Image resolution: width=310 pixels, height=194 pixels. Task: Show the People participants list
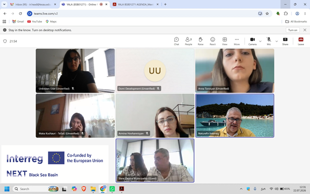pyautogui.click(x=189, y=41)
